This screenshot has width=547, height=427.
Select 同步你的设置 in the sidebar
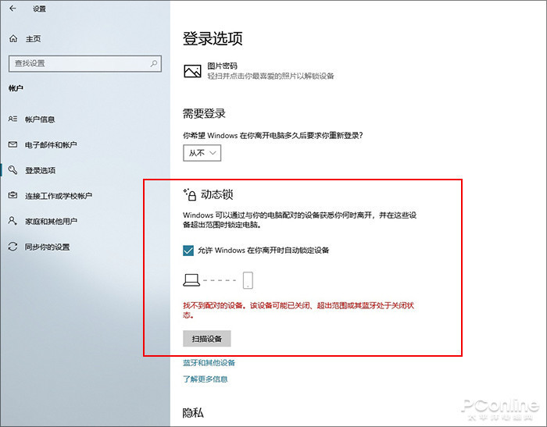(x=47, y=247)
